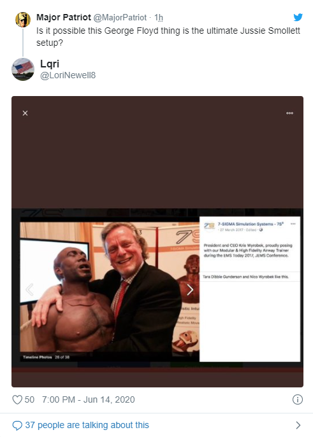
Task: Open the 7:00 PM - Jun 14, 2020 timestamp
Action: [x=88, y=399]
